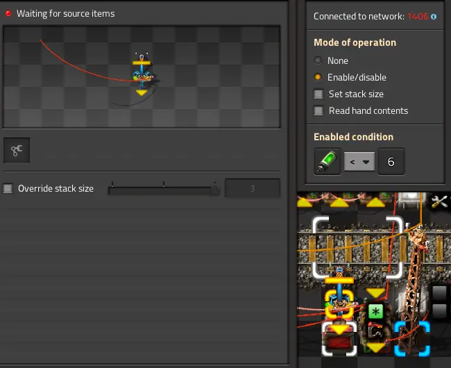This screenshot has height=368, width=451.
Task: Click the network info icon beside 1406
Action: point(434,17)
